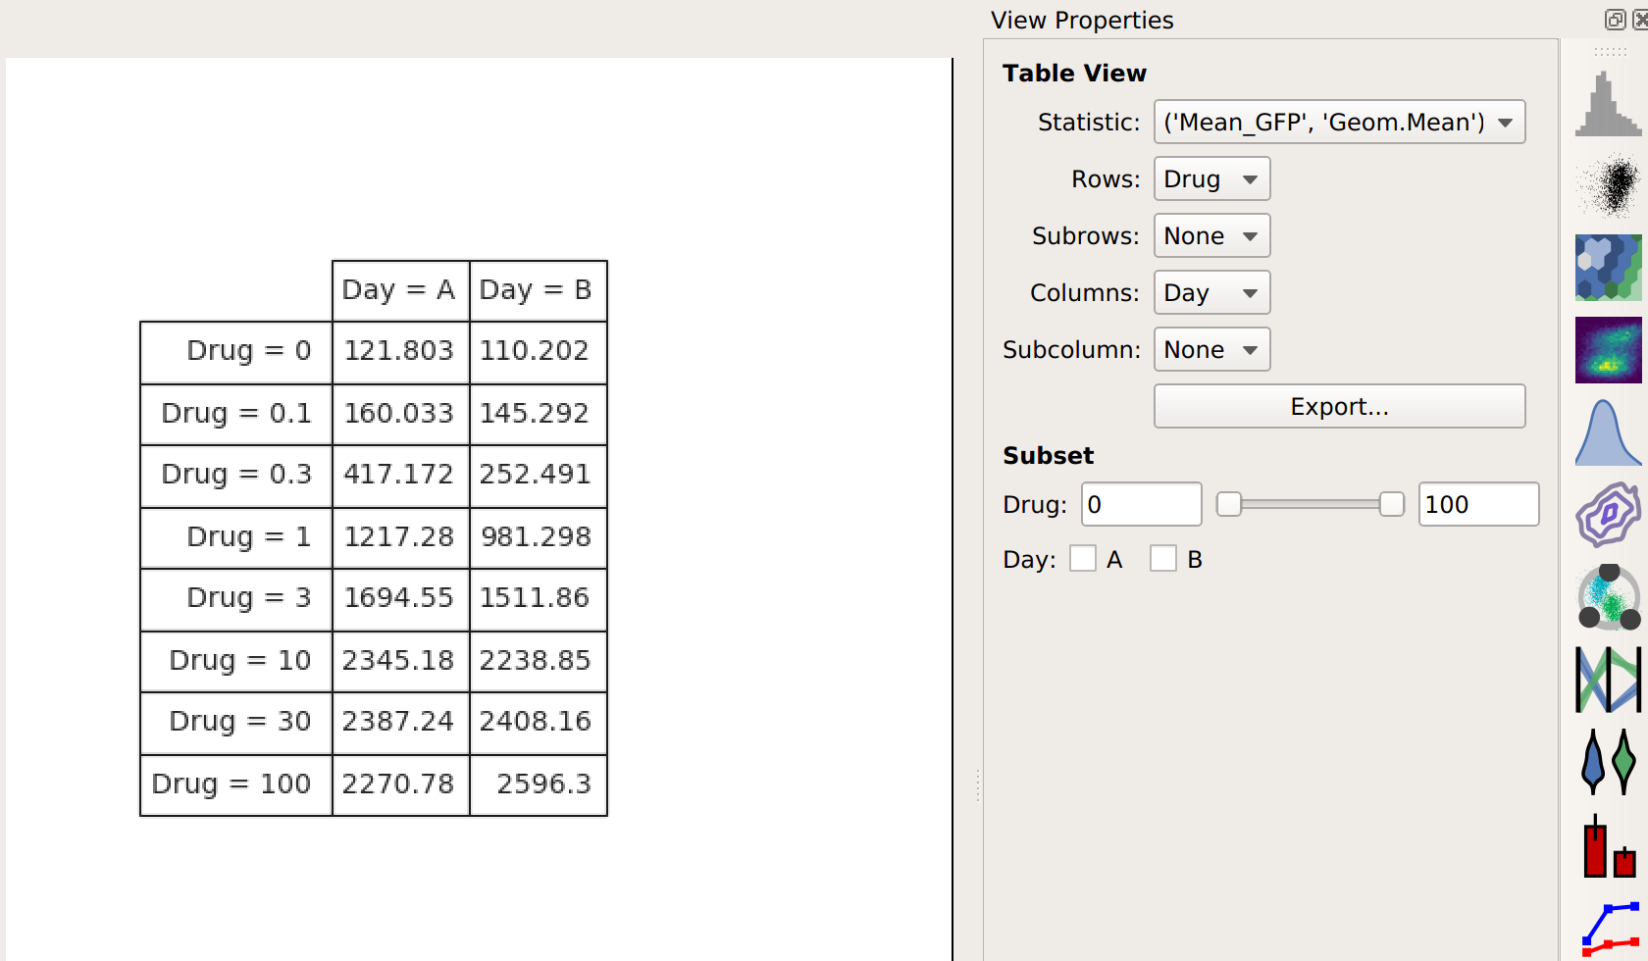Click the Drug = 0 row label
The image size is (1648, 961).
pyautogui.click(x=236, y=352)
